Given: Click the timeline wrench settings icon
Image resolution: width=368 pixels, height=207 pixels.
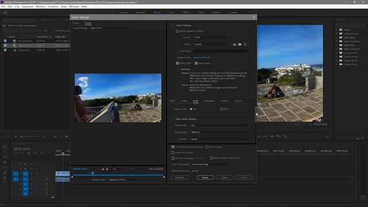Looking at the screenshot, I should pos(42,154).
